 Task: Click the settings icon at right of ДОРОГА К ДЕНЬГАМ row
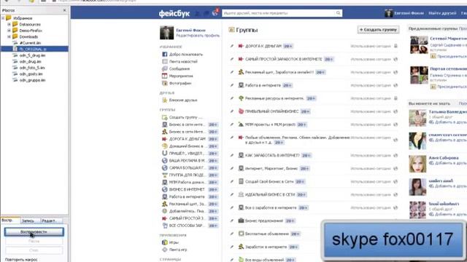(x=395, y=46)
